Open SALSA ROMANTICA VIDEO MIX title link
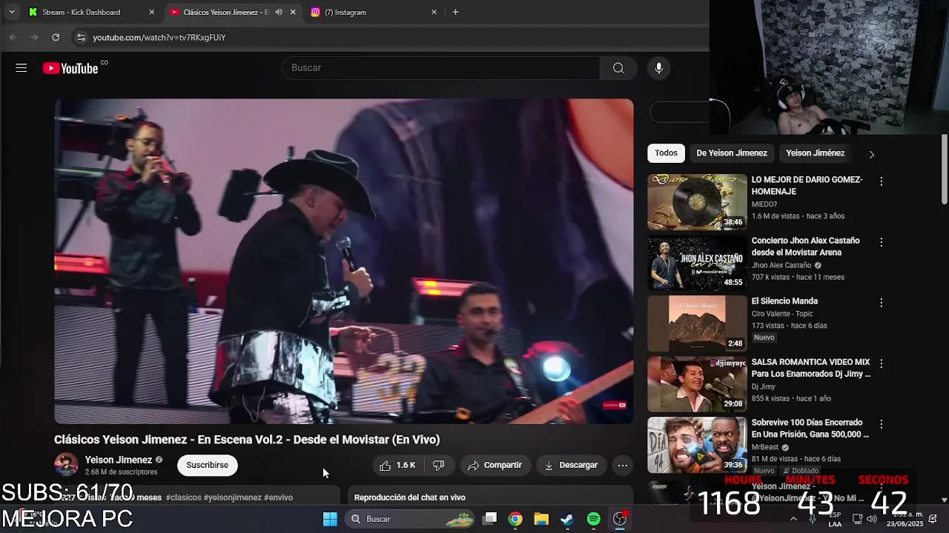Screen dimensions: 949x533 pyautogui.click(x=810, y=368)
